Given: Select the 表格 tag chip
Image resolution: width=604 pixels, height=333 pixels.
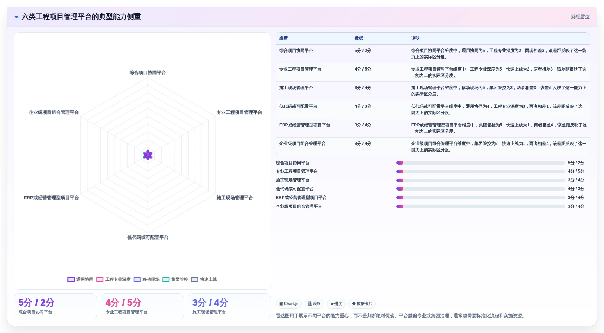Looking at the screenshot, I should pyautogui.click(x=314, y=304).
